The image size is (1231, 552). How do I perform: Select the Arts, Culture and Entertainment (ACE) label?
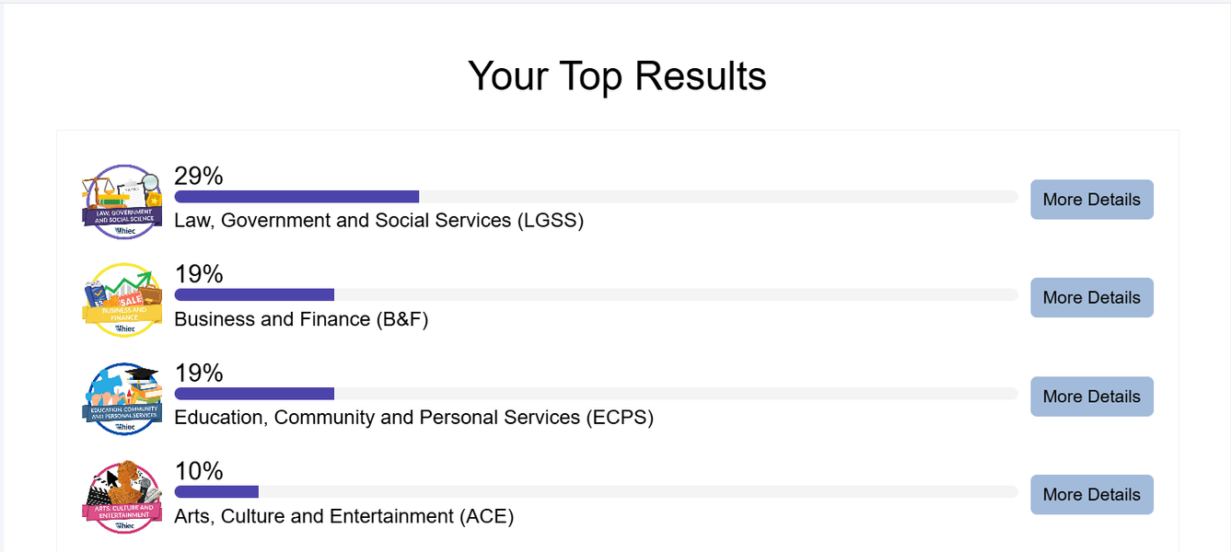click(343, 516)
